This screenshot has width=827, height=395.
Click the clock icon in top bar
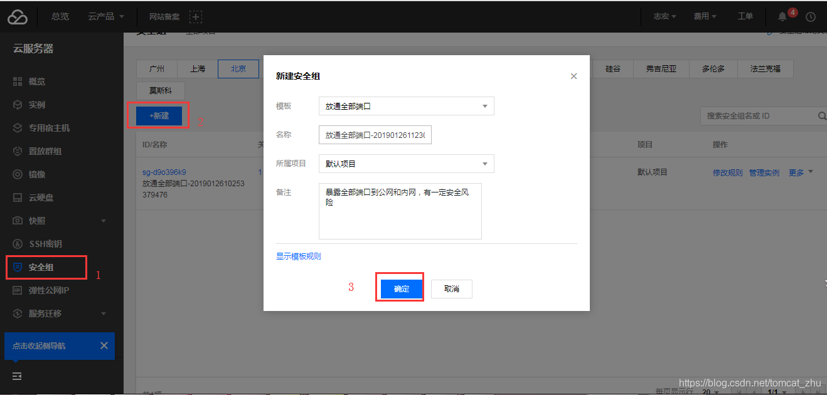click(811, 17)
